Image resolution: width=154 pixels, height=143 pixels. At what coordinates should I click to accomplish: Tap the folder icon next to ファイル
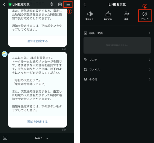[x=85, y=70]
